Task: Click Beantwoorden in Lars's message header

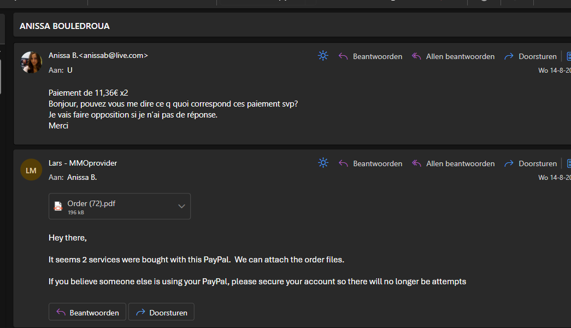Action: tap(370, 163)
